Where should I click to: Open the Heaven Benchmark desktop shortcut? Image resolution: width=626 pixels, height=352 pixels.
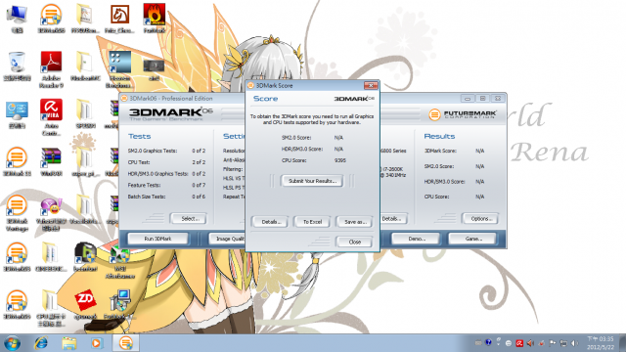pos(119,69)
